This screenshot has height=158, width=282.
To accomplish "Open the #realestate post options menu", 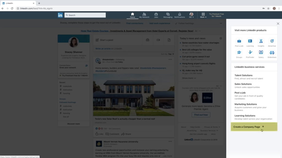I will coord(170,59).
